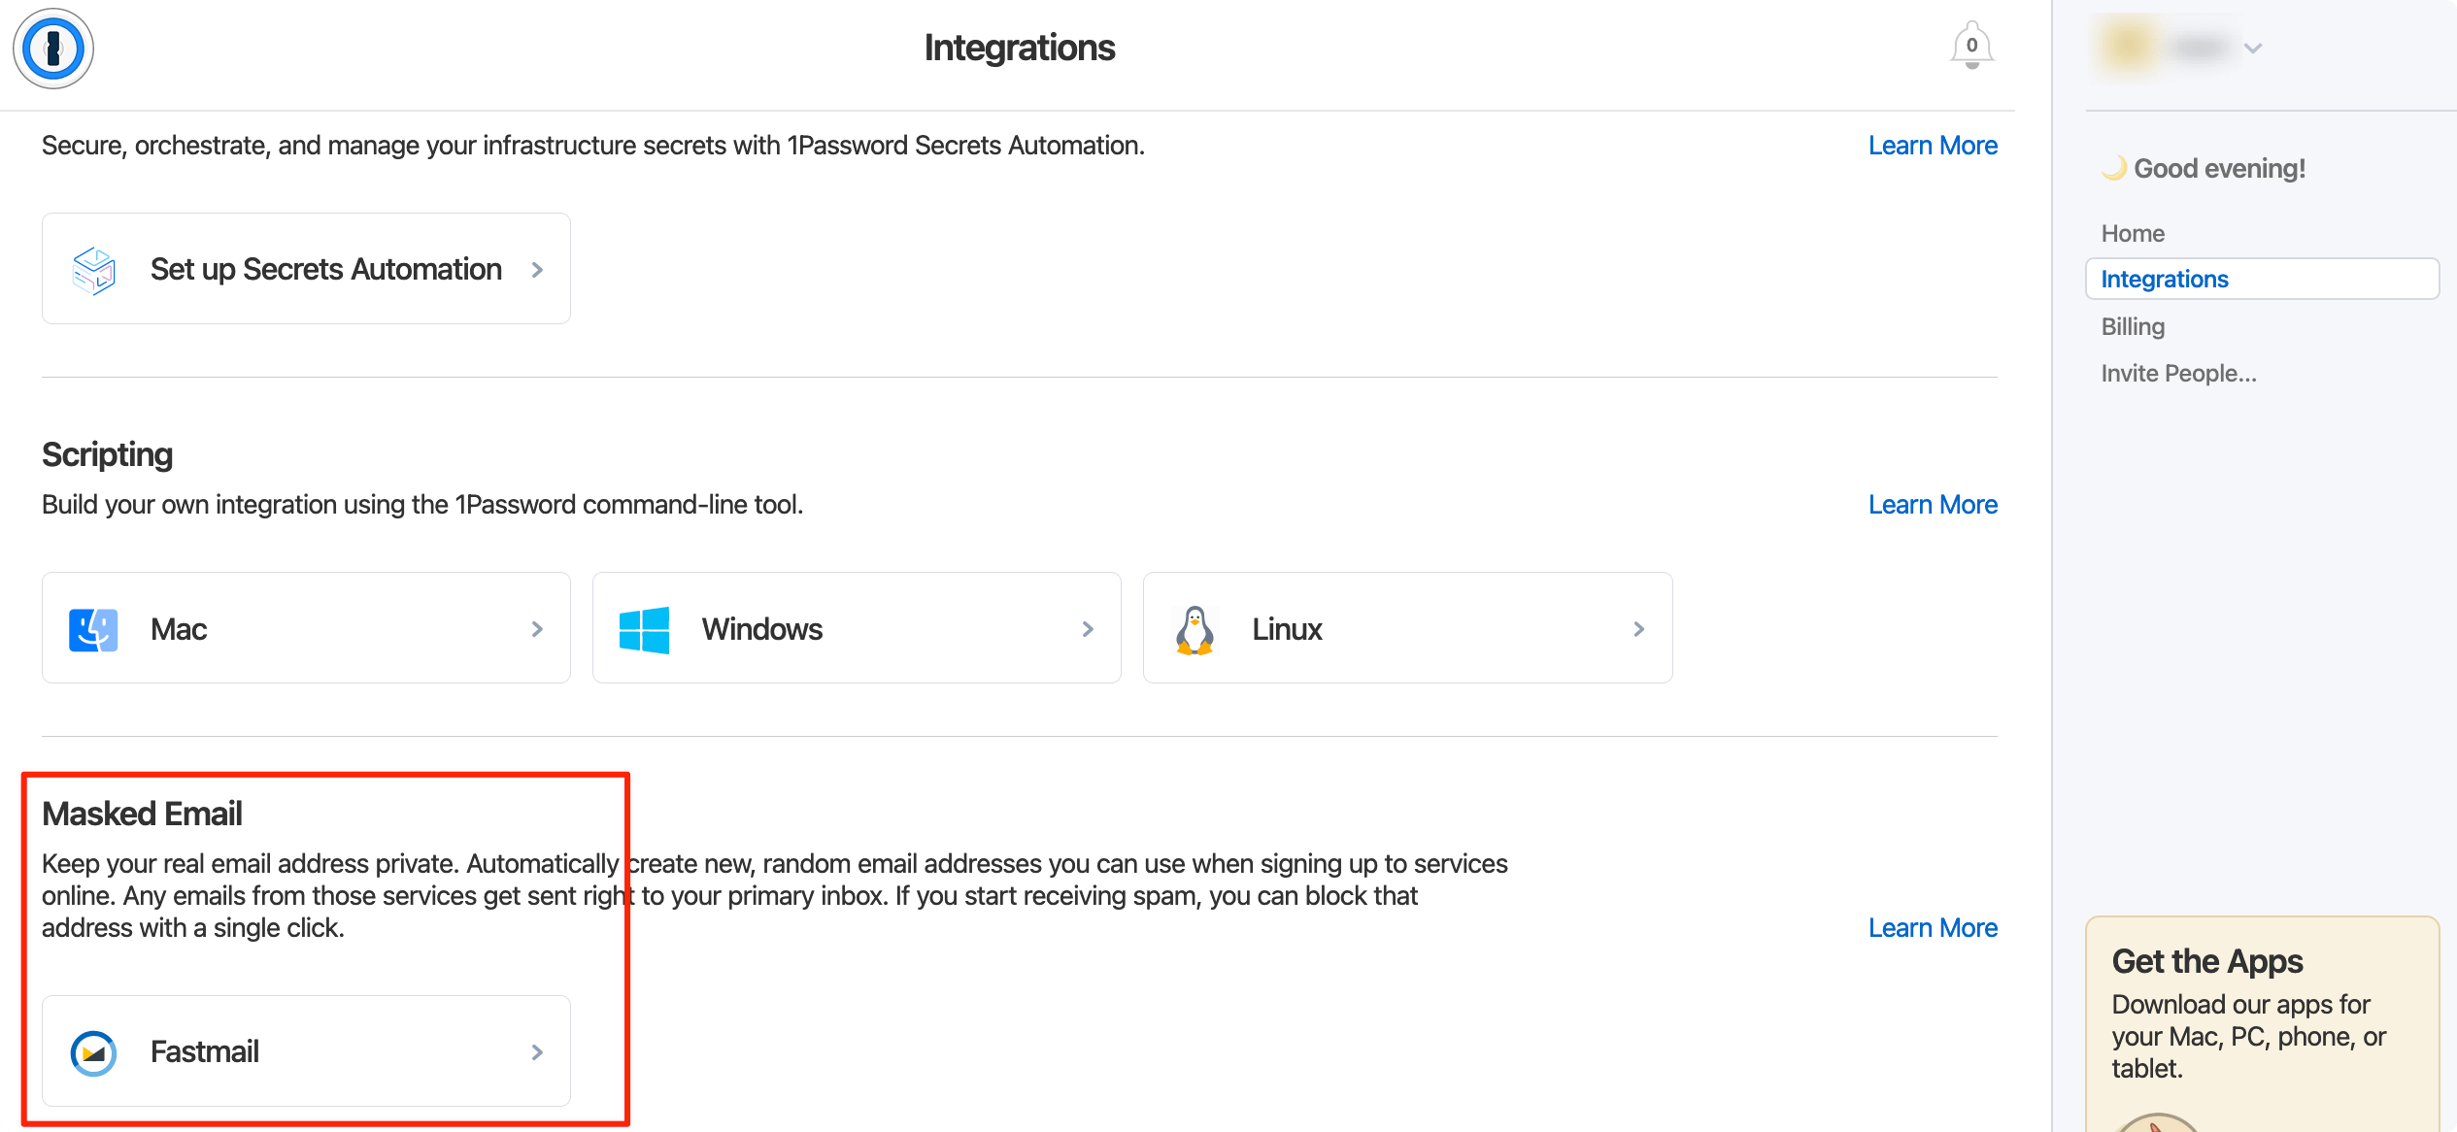Click the 1Password logo icon
The image size is (2457, 1132).
[x=53, y=49]
